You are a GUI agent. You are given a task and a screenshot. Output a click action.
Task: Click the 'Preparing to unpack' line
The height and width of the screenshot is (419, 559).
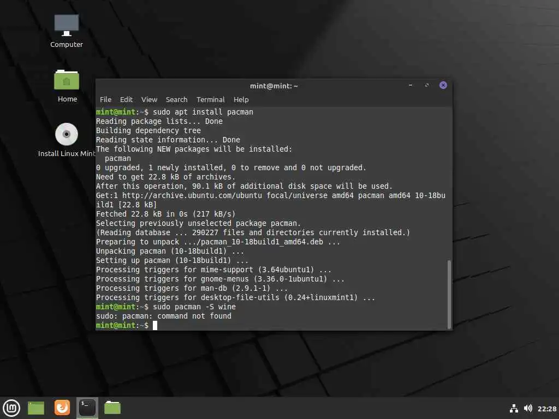218,242
